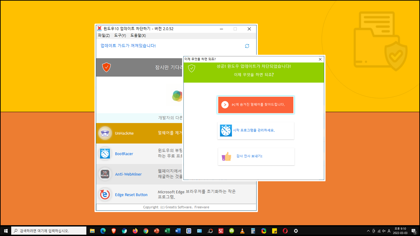The image size is (420, 236).
Task: Open the Anti-WebMiner link
Action: click(128, 174)
